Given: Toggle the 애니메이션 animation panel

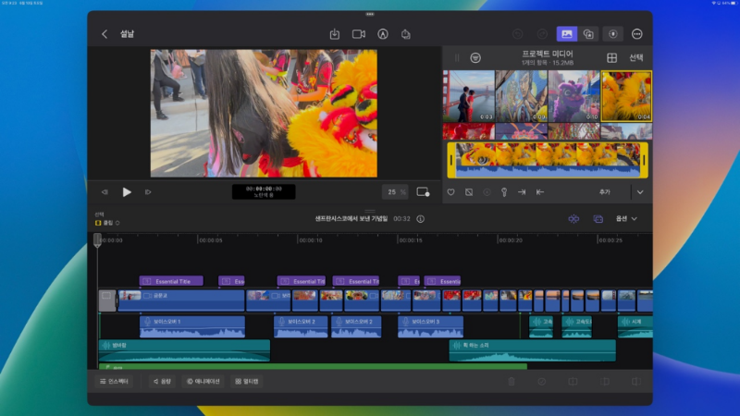Looking at the screenshot, I should (x=203, y=381).
